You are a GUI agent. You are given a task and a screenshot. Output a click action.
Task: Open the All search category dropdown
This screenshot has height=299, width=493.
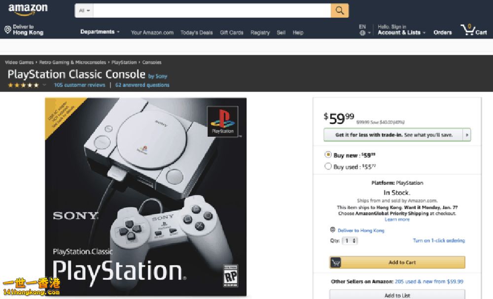[84, 11]
